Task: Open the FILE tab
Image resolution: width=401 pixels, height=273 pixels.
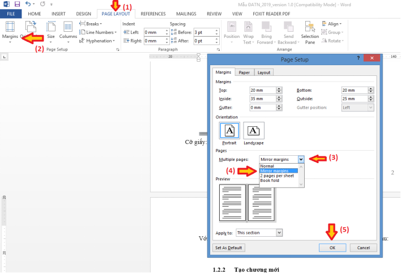Action: [x=11, y=14]
